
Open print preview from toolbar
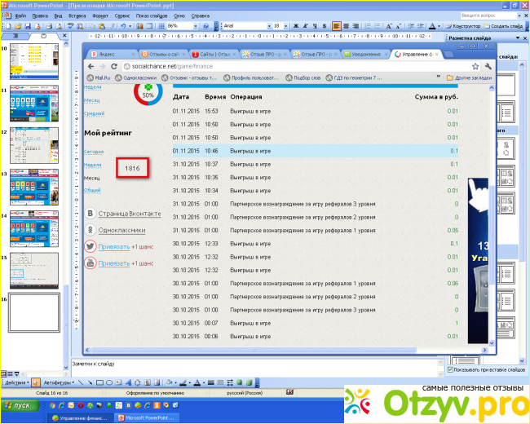pyautogui.click(x=59, y=26)
